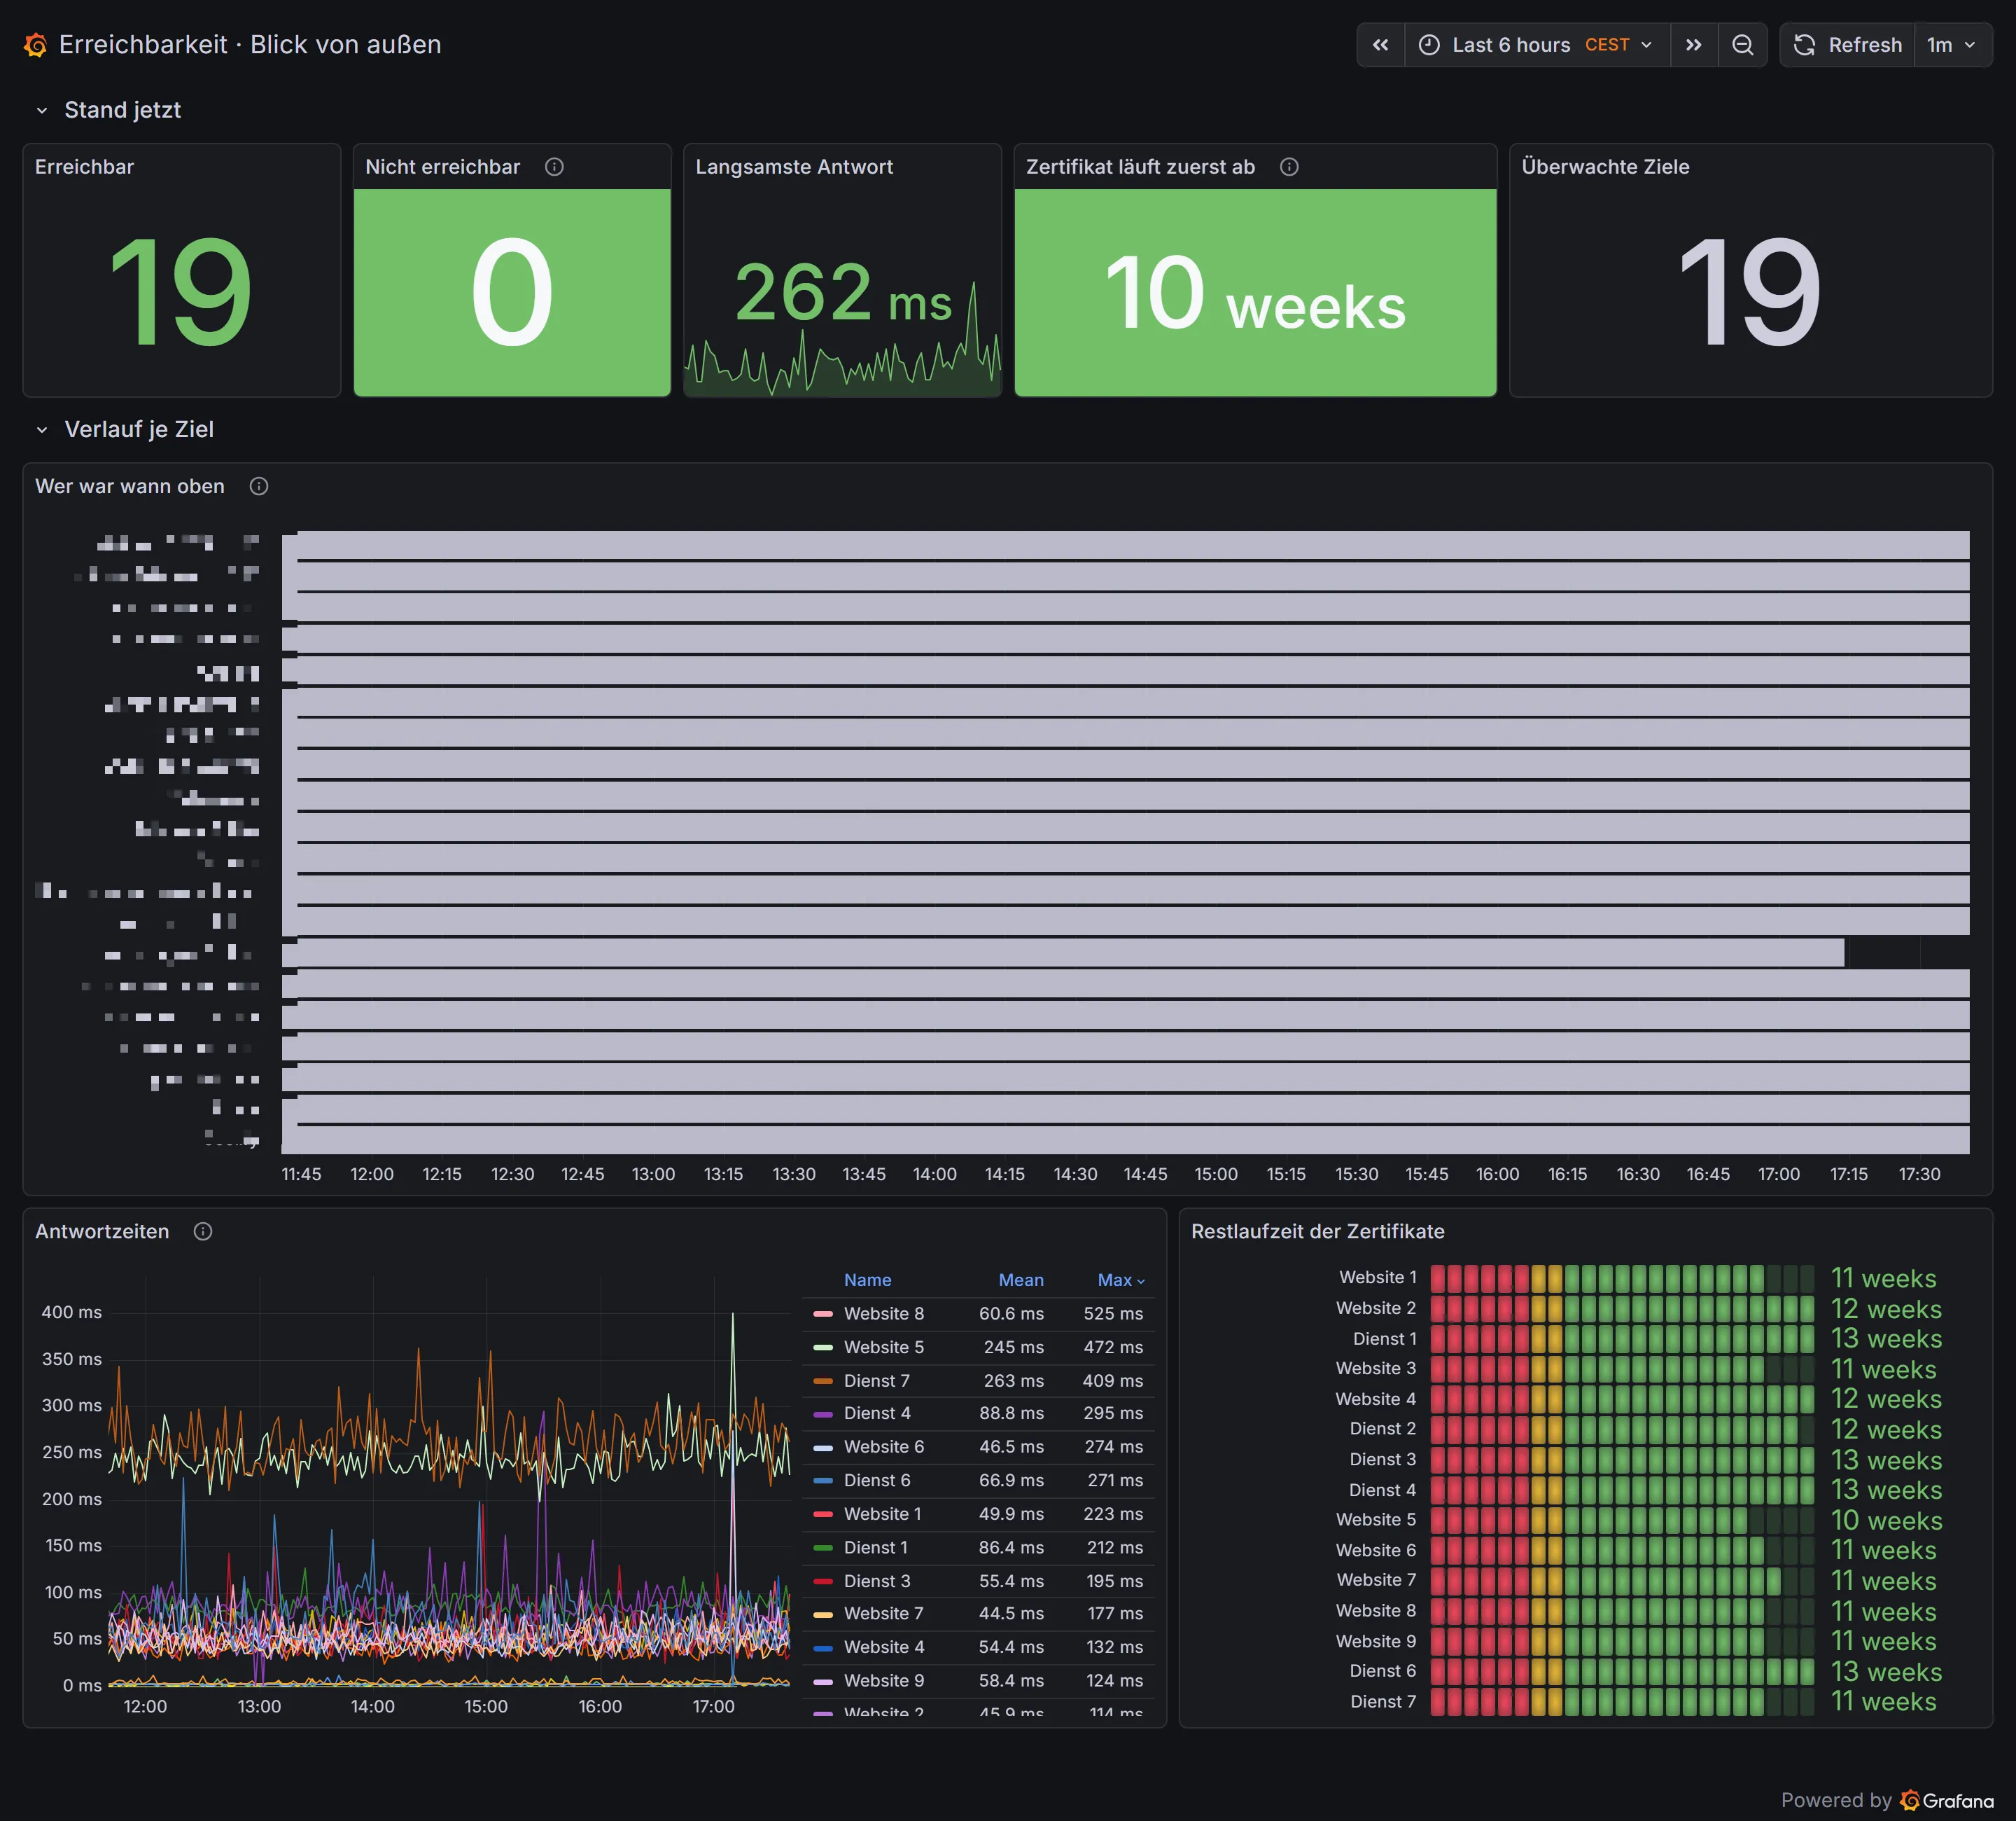
Task: Click the Grafana logo in the header
Action: coord(36,45)
